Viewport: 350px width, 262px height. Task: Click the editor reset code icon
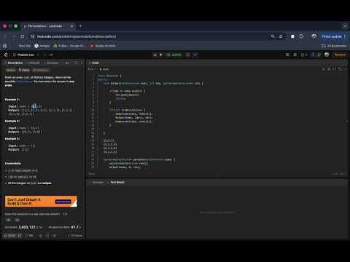340,69
